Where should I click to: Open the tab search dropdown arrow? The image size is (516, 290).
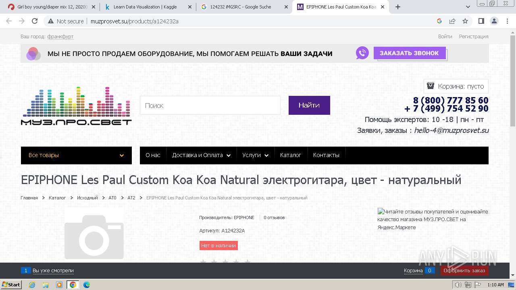coord(468,7)
